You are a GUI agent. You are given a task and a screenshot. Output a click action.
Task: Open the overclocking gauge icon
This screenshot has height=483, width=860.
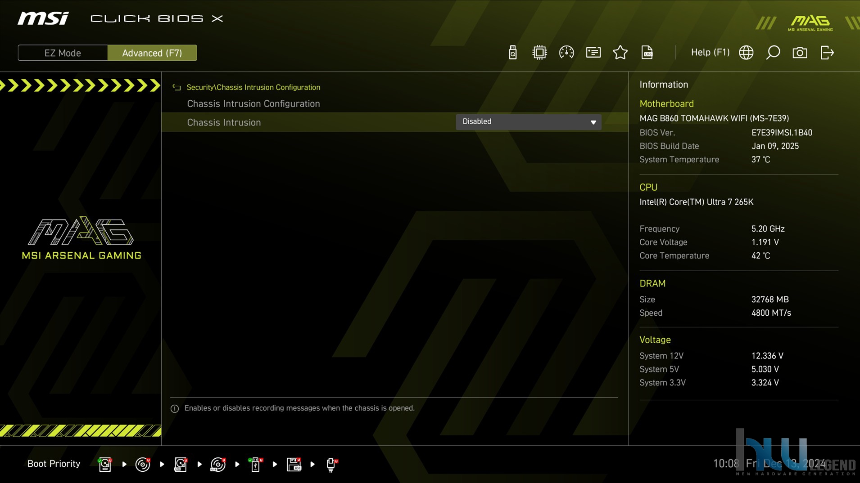point(566,53)
